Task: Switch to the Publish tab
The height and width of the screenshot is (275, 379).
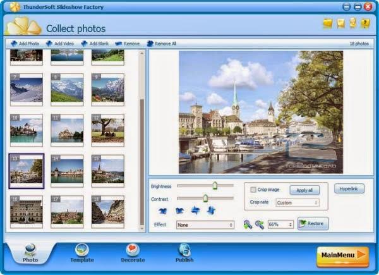Action: (x=184, y=254)
